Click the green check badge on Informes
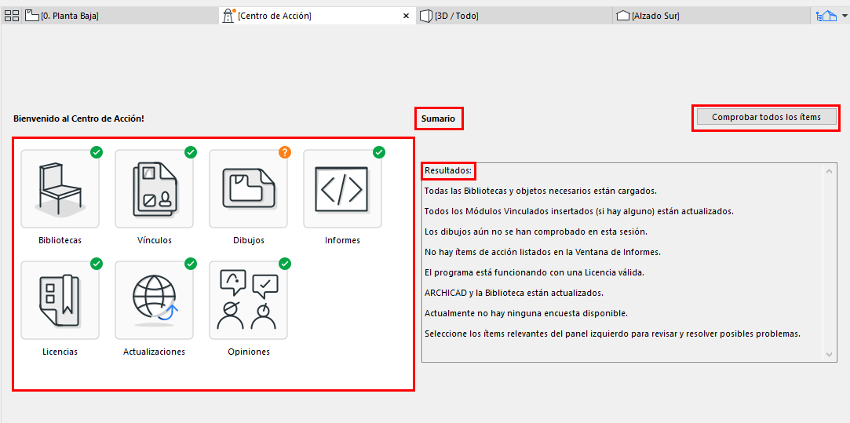 pos(379,152)
